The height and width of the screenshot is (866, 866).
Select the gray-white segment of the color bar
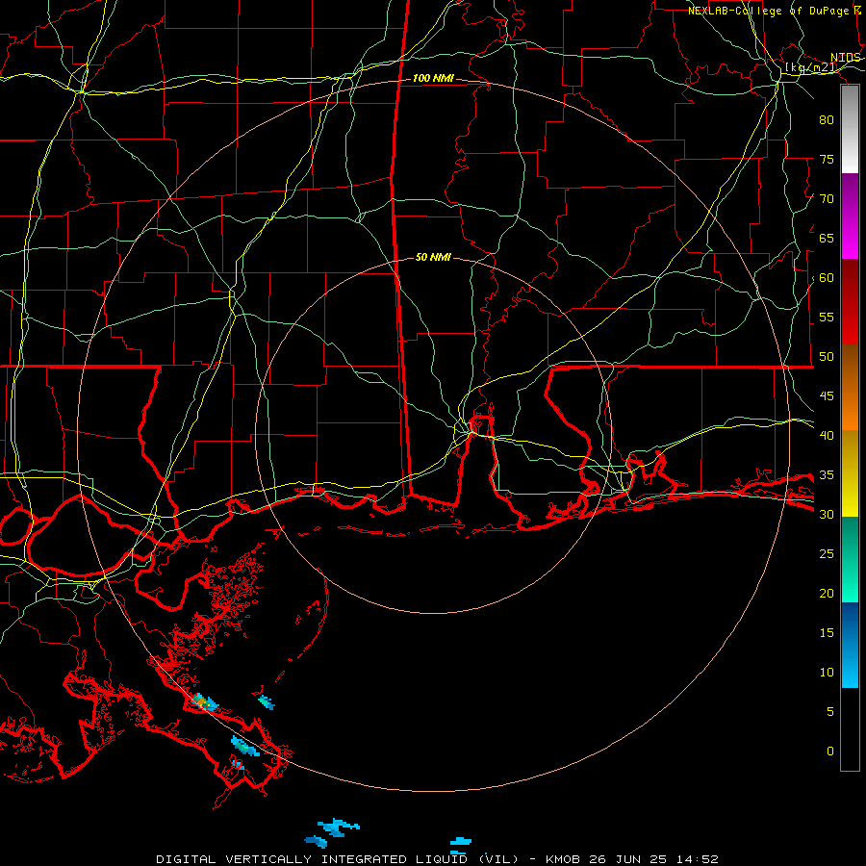point(850,129)
